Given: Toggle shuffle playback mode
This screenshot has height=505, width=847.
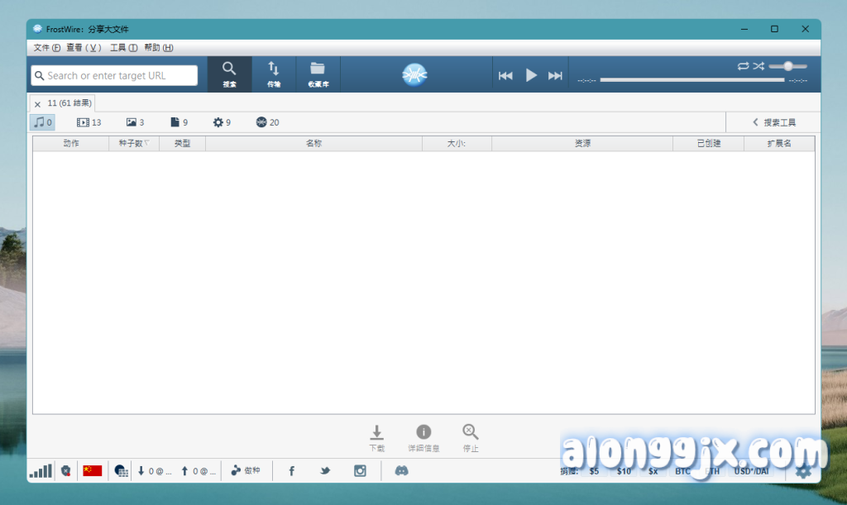Looking at the screenshot, I should pos(758,66).
